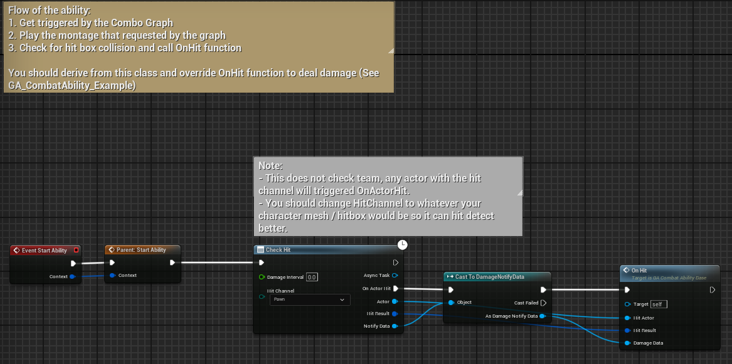Click the Cast Failed execution pin
Image resolution: width=732 pixels, height=364 pixels.
pyautogui.click(x=543, y=303)
